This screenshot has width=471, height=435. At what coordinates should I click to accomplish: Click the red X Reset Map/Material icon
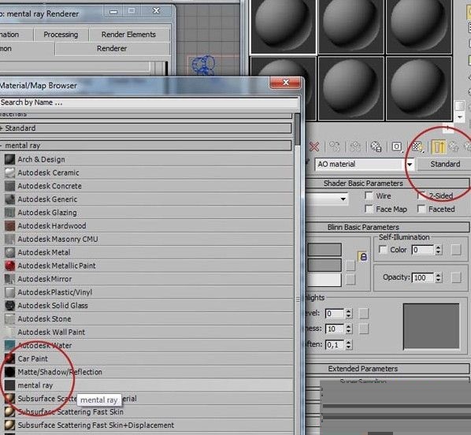tap(314, 147)
